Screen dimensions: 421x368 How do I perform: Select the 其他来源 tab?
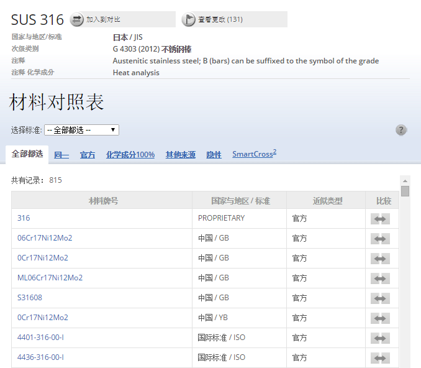point(180,155)
